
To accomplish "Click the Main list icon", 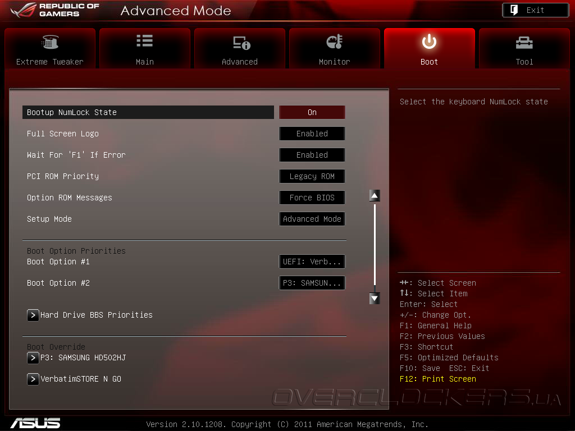I will [x=145, y=40].
